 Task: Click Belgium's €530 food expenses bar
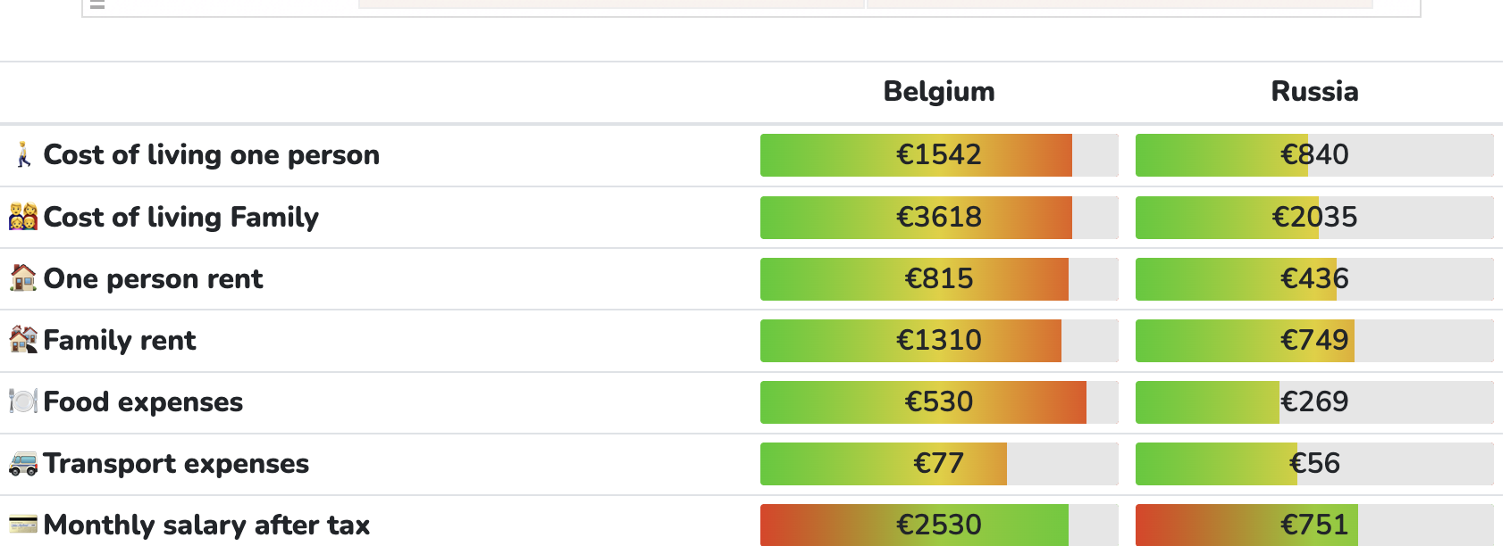tap(939, 402)
